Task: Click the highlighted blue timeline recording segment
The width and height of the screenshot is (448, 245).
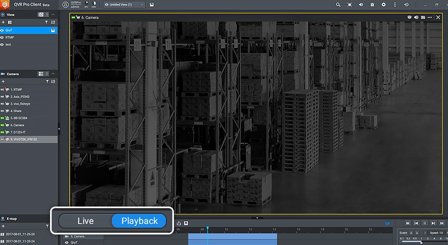Action: pos(232,238)
